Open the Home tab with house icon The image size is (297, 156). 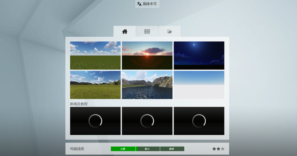coord(125,32)
